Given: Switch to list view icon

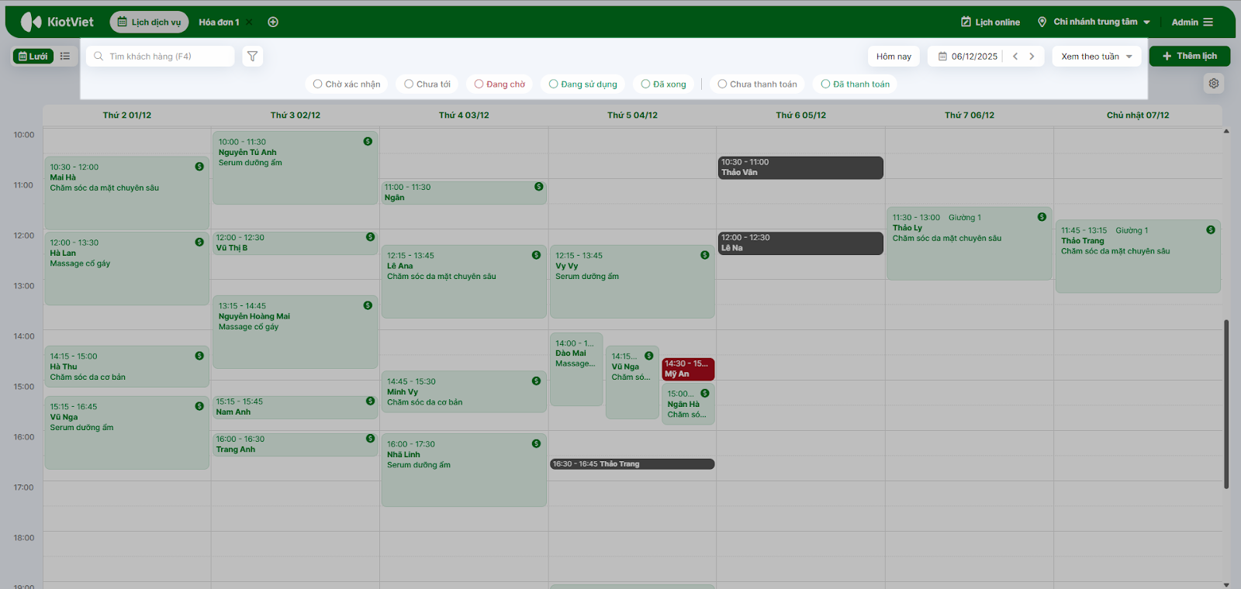Looking at the screenshot, I should pos(65,56).
